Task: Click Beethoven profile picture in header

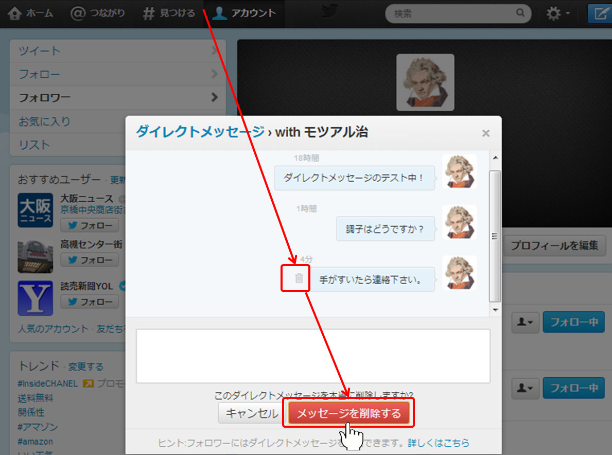Action: [425, 82]
